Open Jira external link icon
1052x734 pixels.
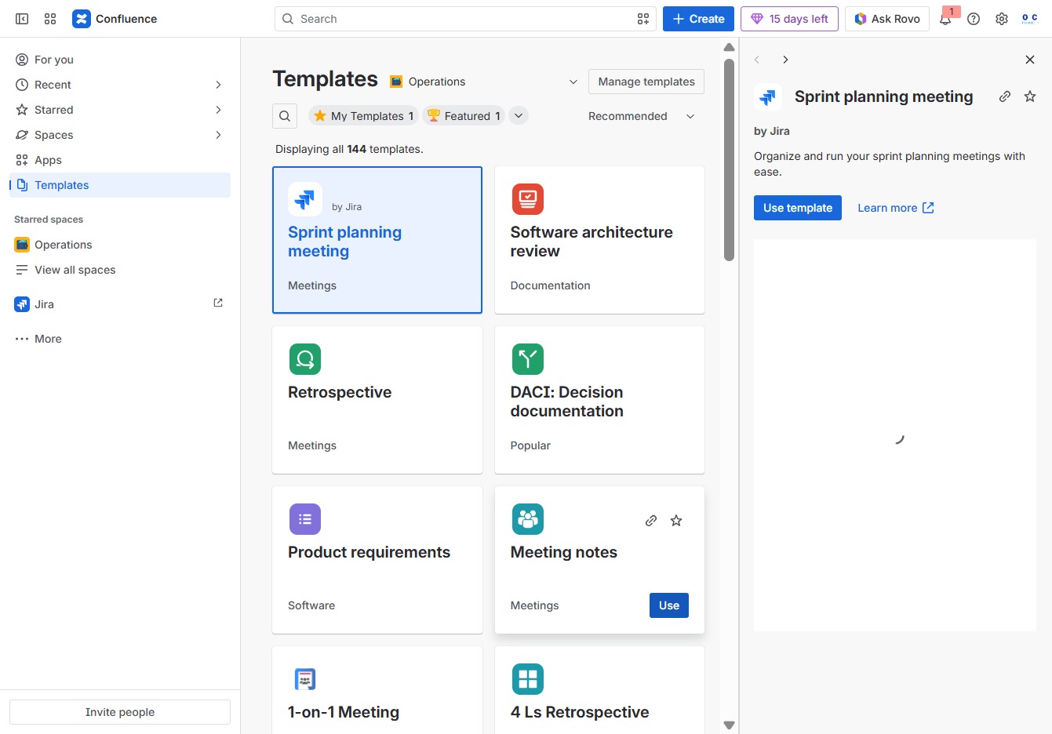(x=218, y=303)
